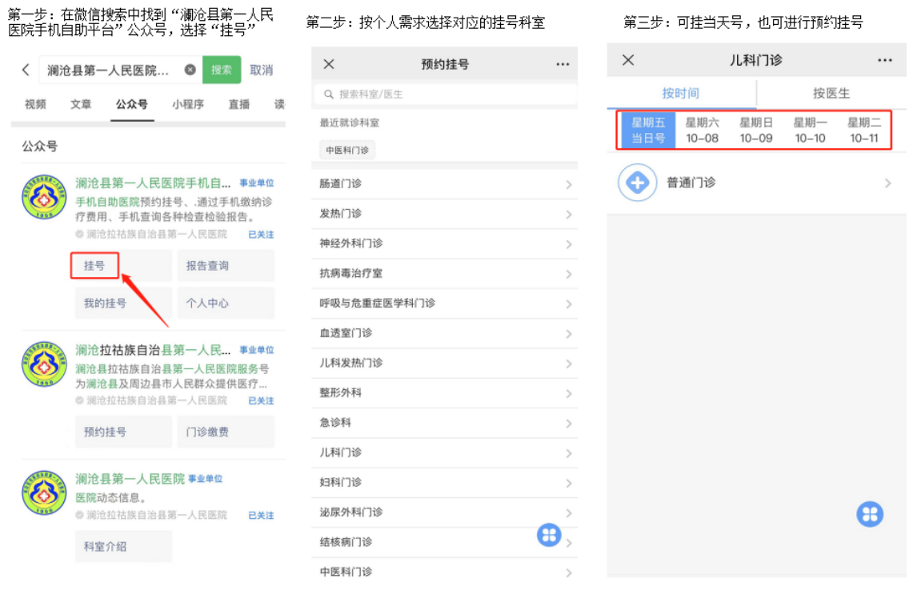This screenshot has height=591, width=913.
Task: Tap the blue plus icon beside 普通门诊
Action: (x=637, y=183)
